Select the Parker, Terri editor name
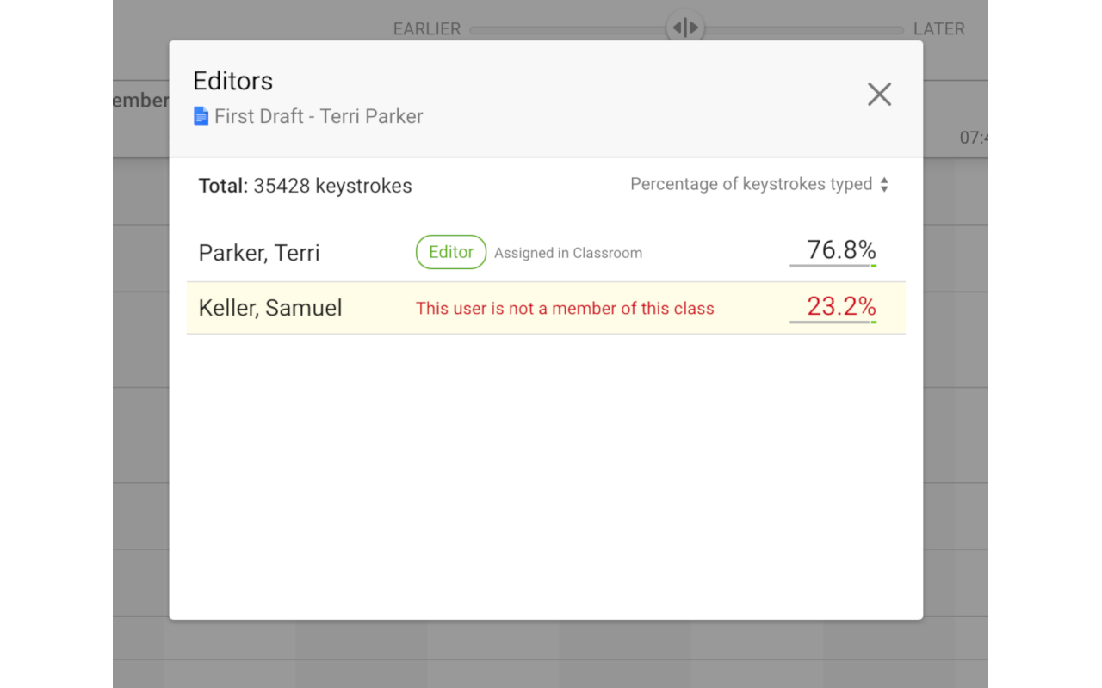The height and width of the screenshot is (688, 1102). (x=259, y=253)
